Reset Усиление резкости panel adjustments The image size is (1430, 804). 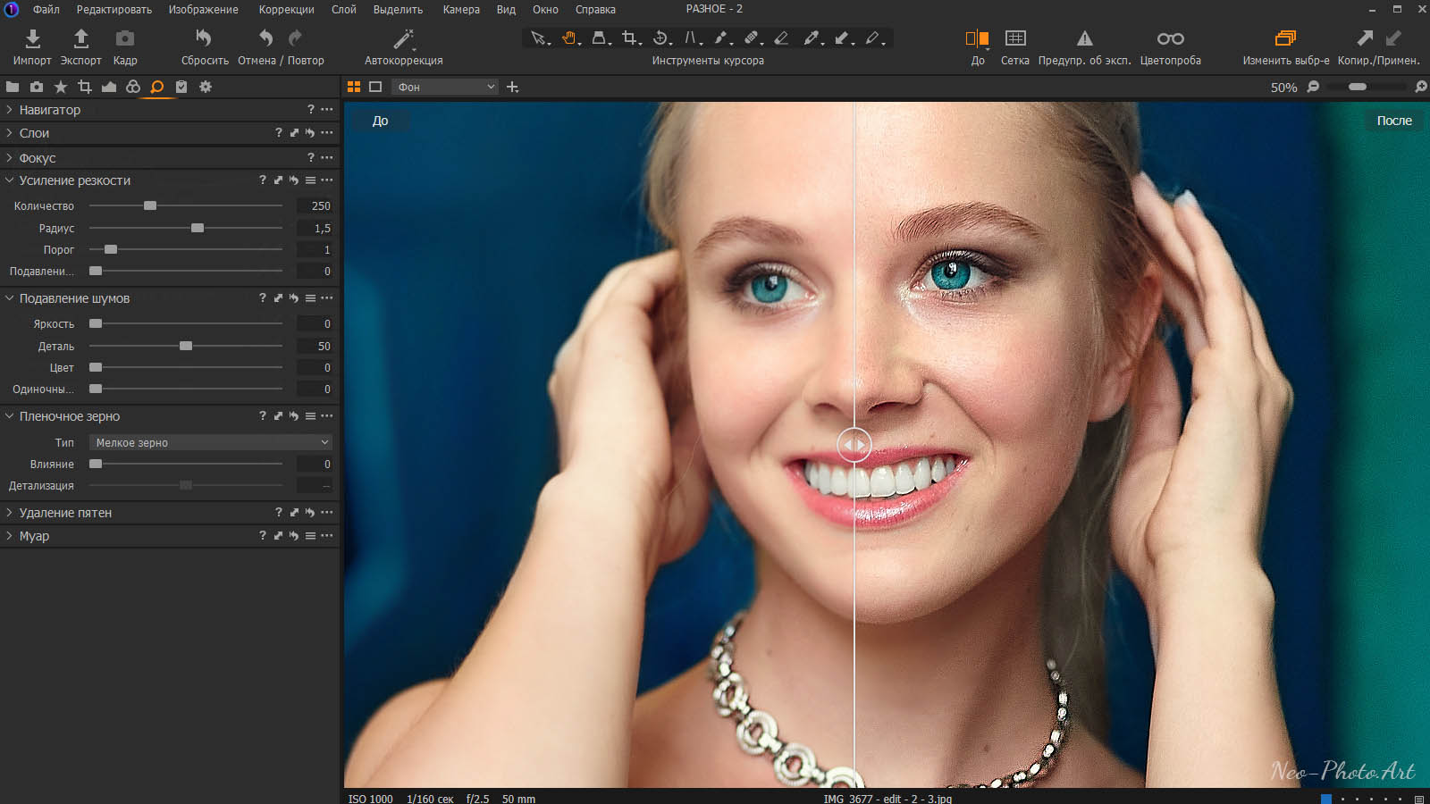294,180
